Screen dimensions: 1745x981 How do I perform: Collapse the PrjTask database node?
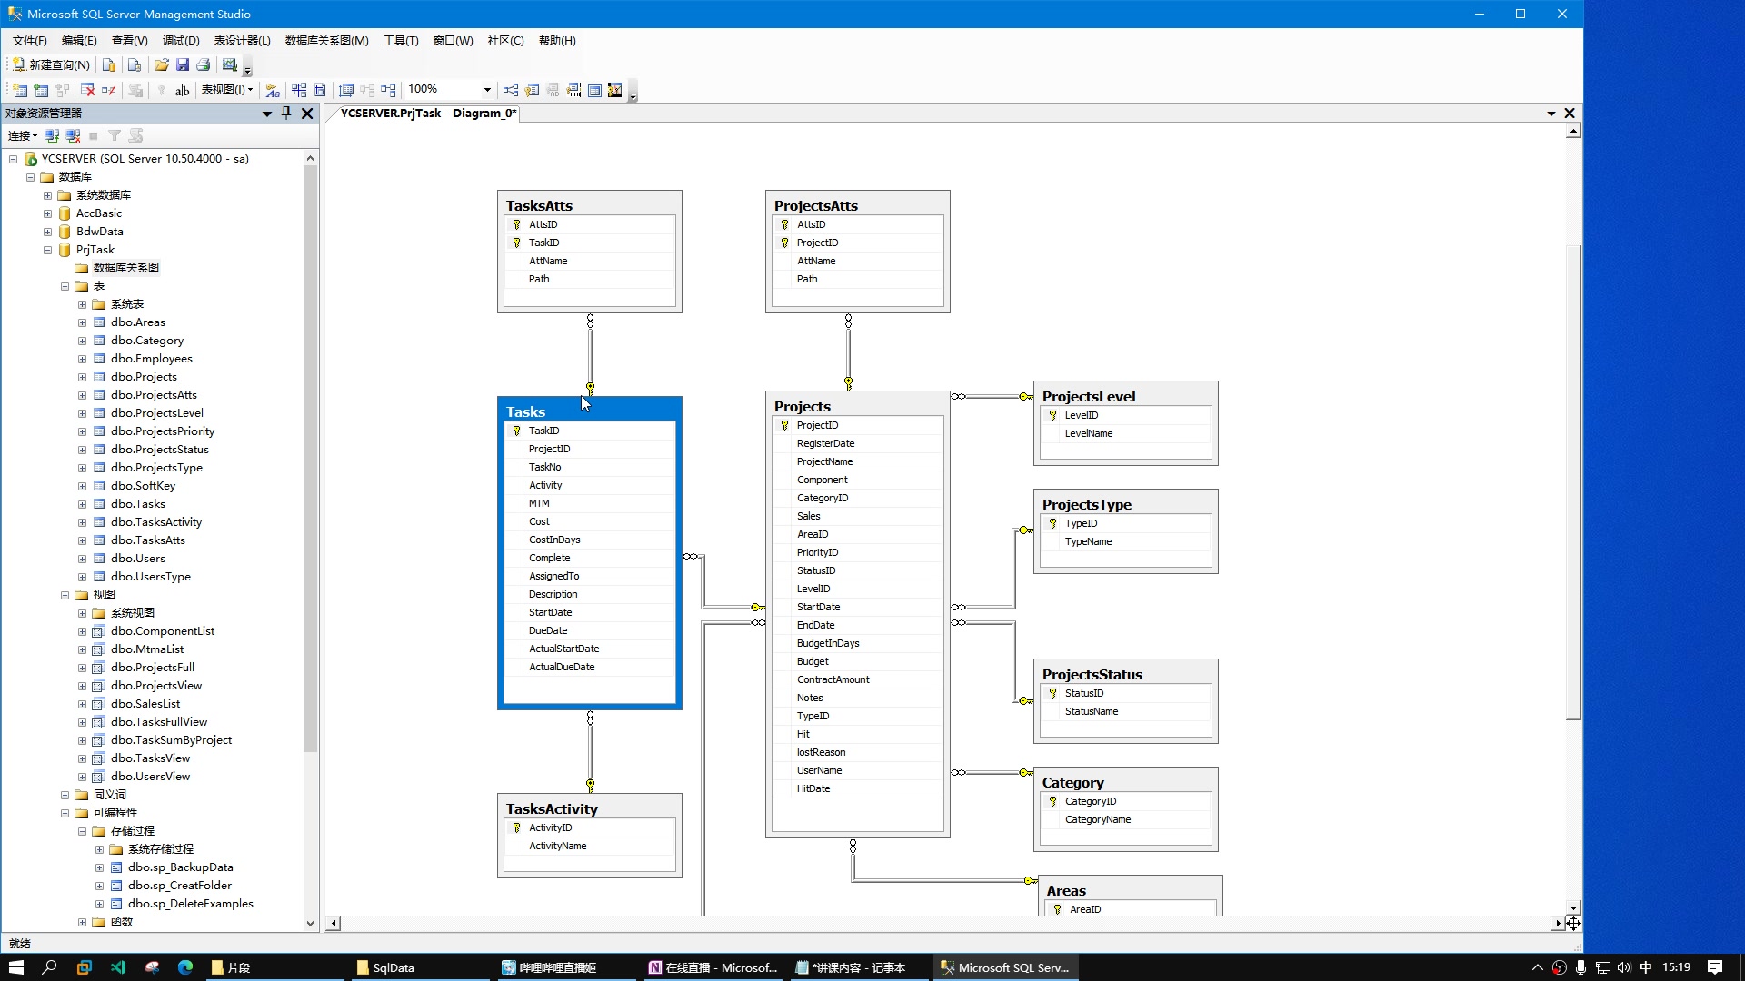47,250
